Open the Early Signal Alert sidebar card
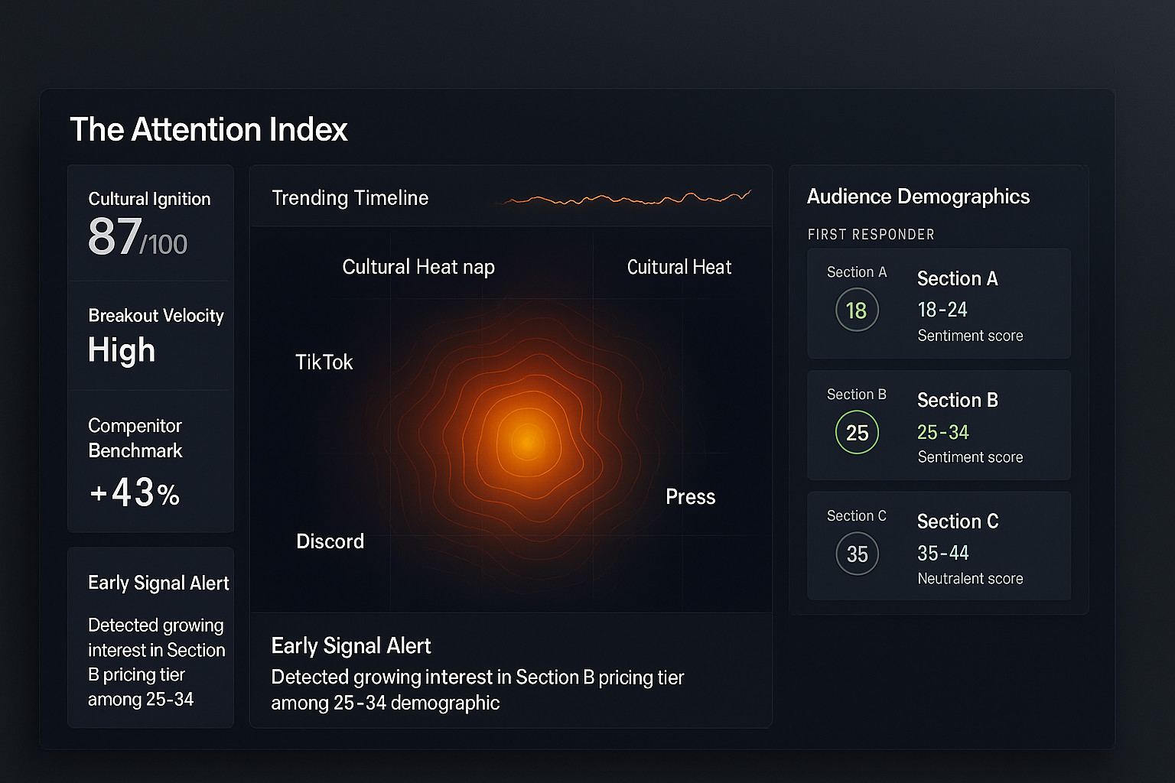This screenshot has width=1175, height=783. 151,637
